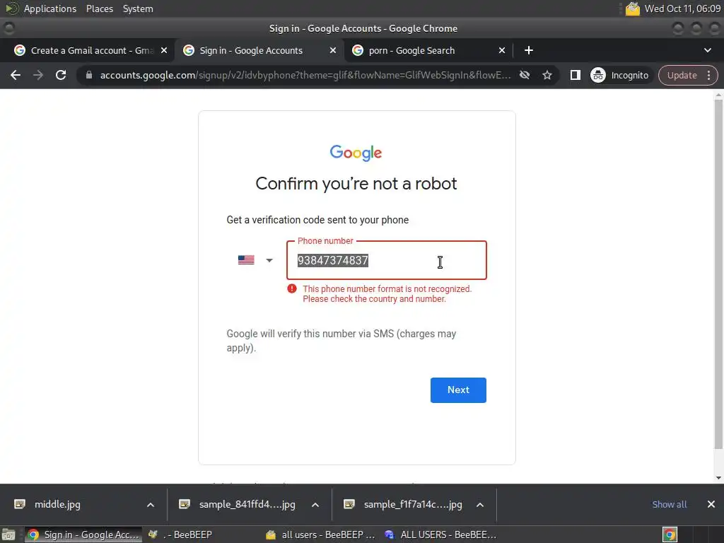Click the clock showing Wed Oct 11

click(682, 8)
